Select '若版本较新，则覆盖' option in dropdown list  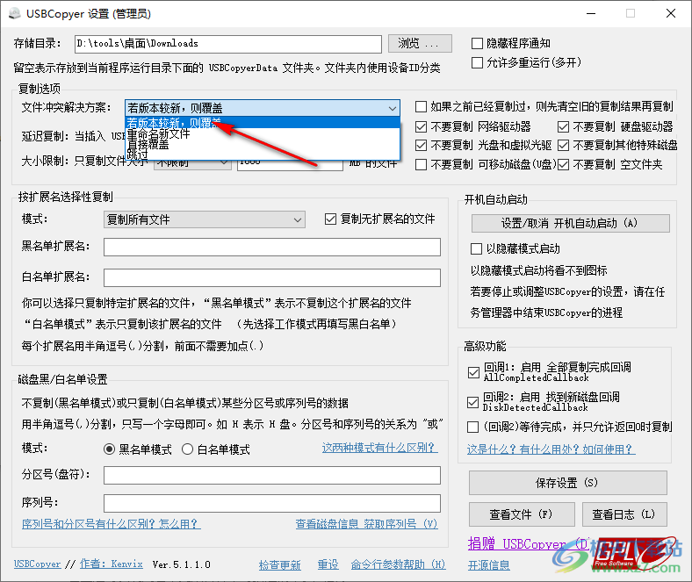[x=263, y=122]
